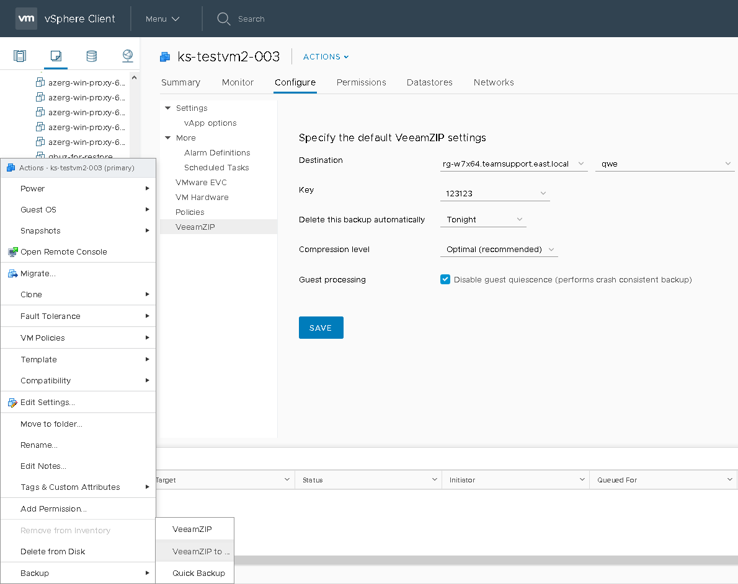Click the Edit Settings icon
Image resolution: width=738 pixels, height=584 pixels.
(x=12, y=402)
